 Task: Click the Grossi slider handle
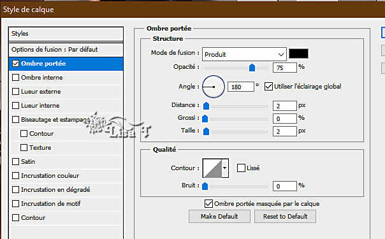click(x=205, y=119)
